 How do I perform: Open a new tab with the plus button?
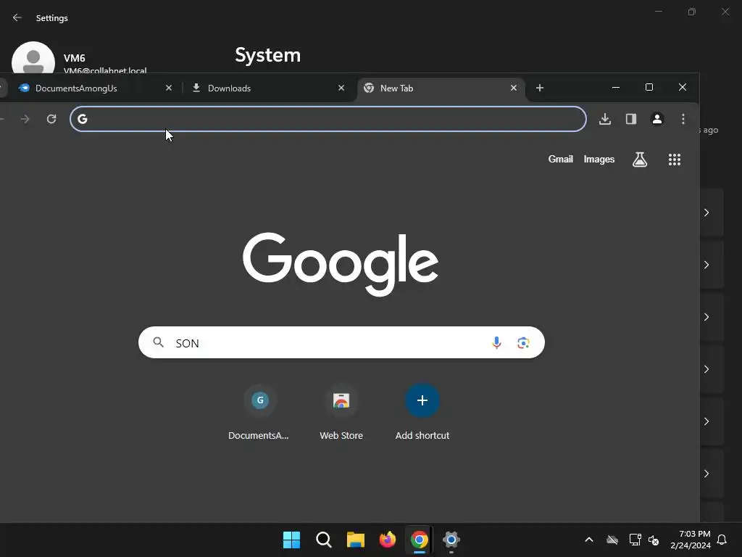pyautogui.click(x=539, y=88)
